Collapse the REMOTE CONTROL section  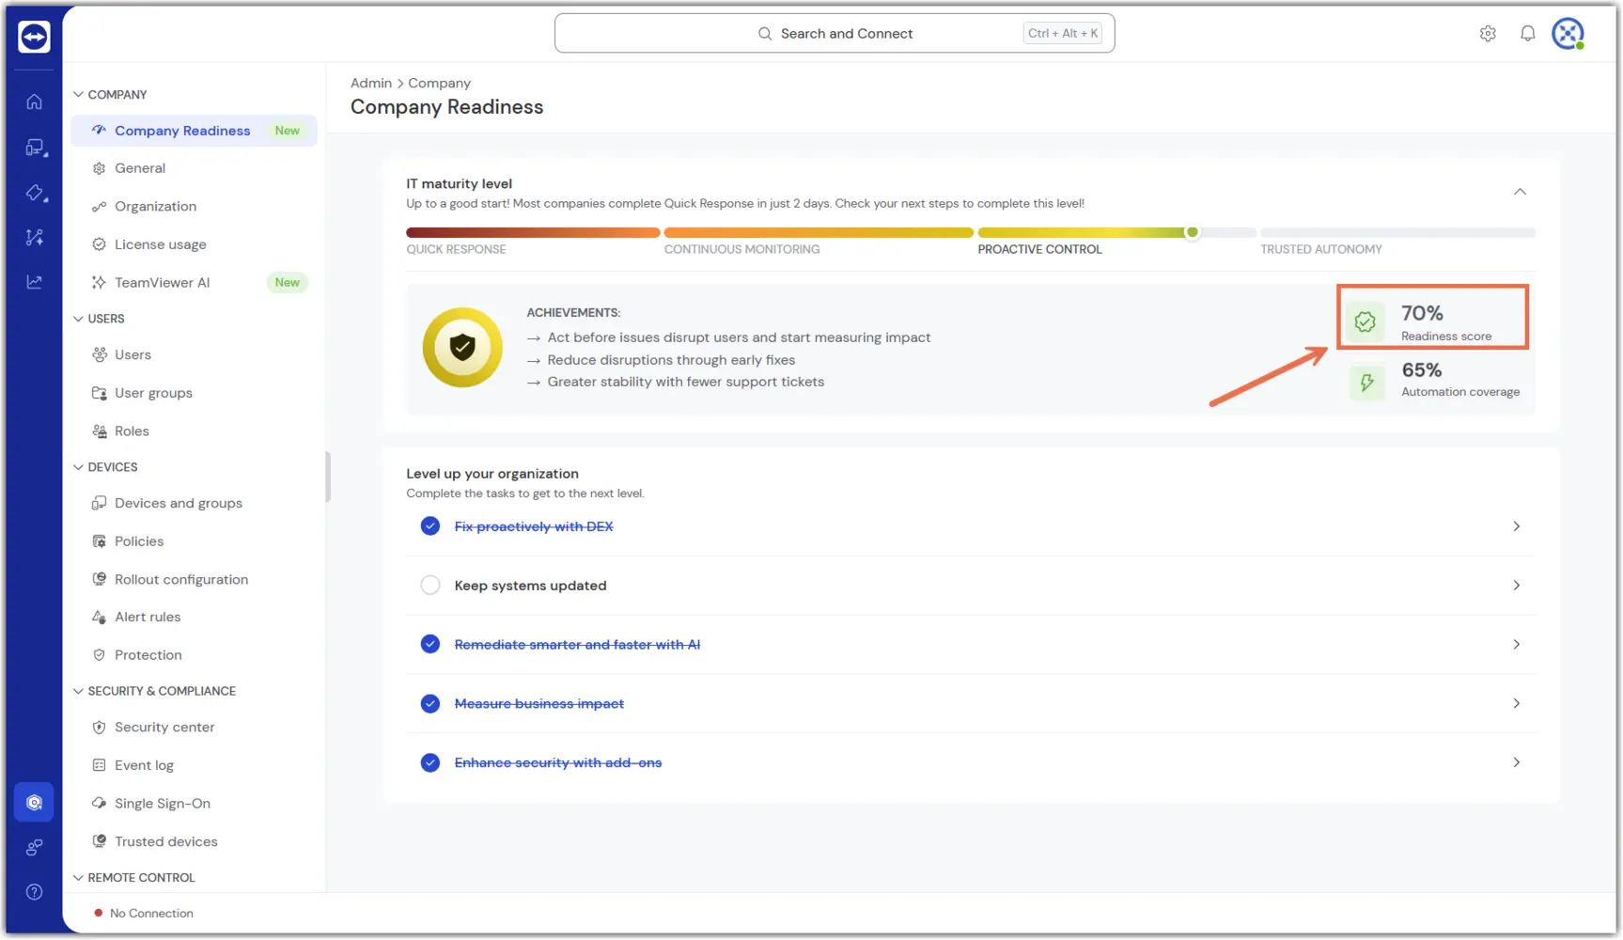[x=78, y=878]
